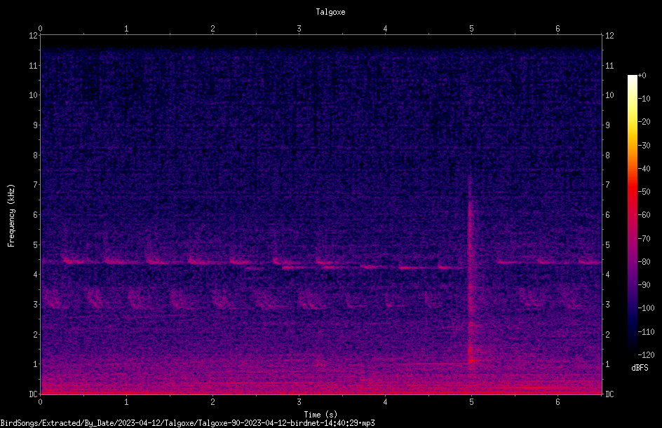The image size is (662, 428).
Task: Click the DC label on the right axis
Action: point(609,394)
